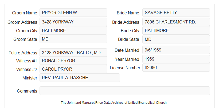Click the Bride Address input box
The image size is (215, 108).
(x=176, y=22)
